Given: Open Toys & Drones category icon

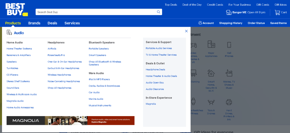Looking at the screenshot, I should 211,103.
